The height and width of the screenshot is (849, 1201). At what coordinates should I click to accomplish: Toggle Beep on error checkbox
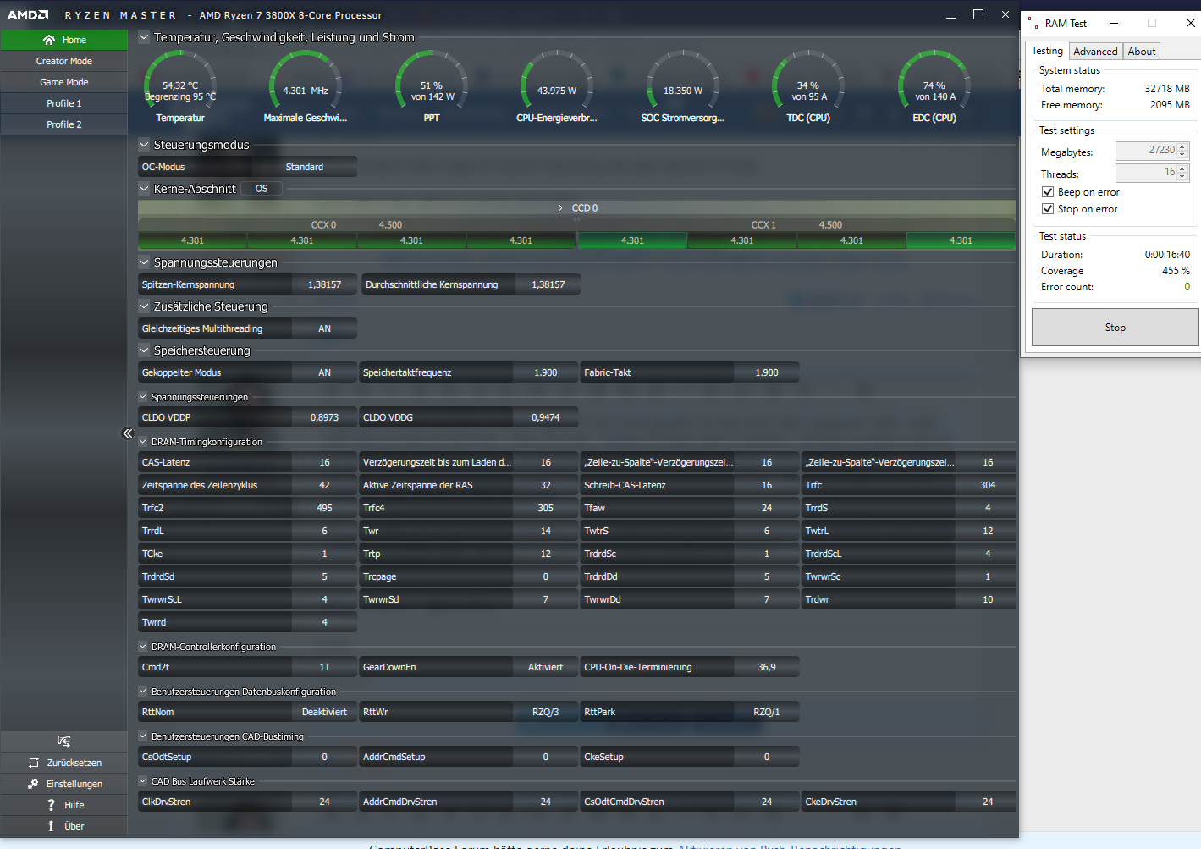point(1048,192)
